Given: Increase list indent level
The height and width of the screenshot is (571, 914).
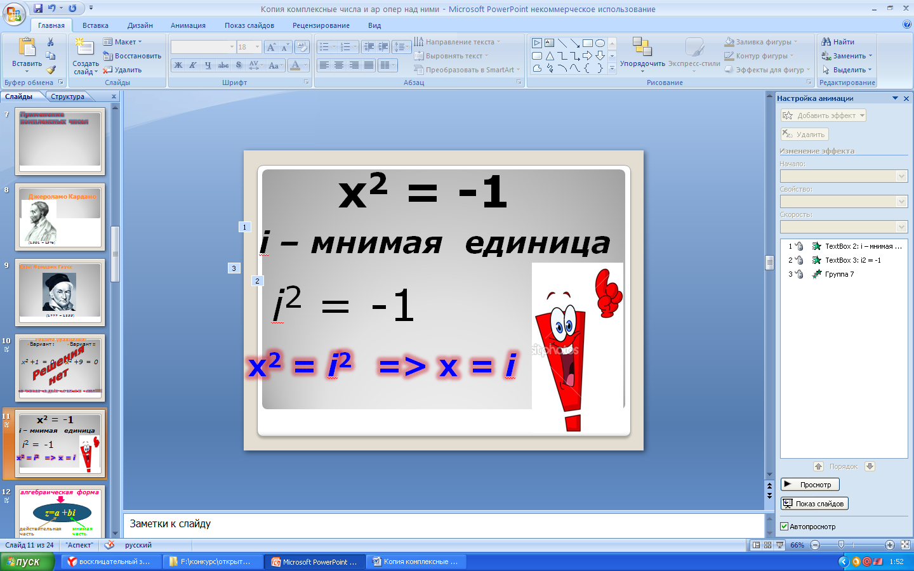Looking at the screenshot, I should pos(383,47).
